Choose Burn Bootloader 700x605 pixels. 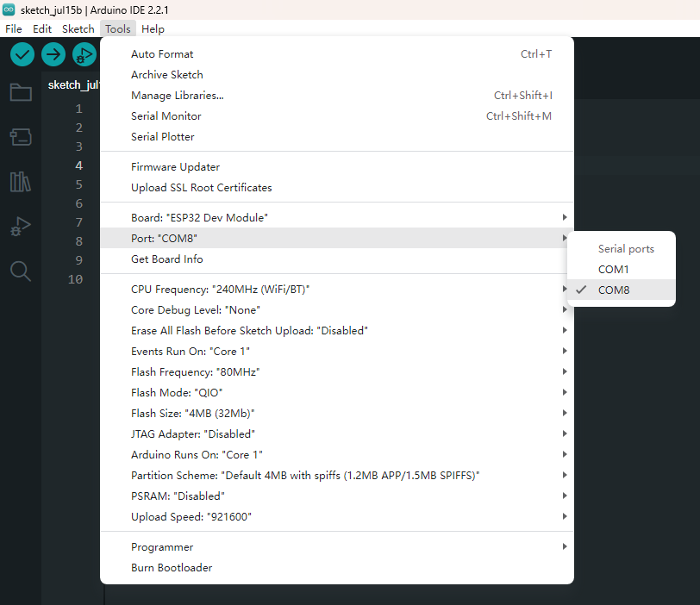[x=337, y=568]
